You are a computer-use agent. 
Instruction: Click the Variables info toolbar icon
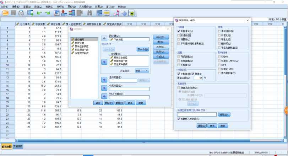click(72, 13)
